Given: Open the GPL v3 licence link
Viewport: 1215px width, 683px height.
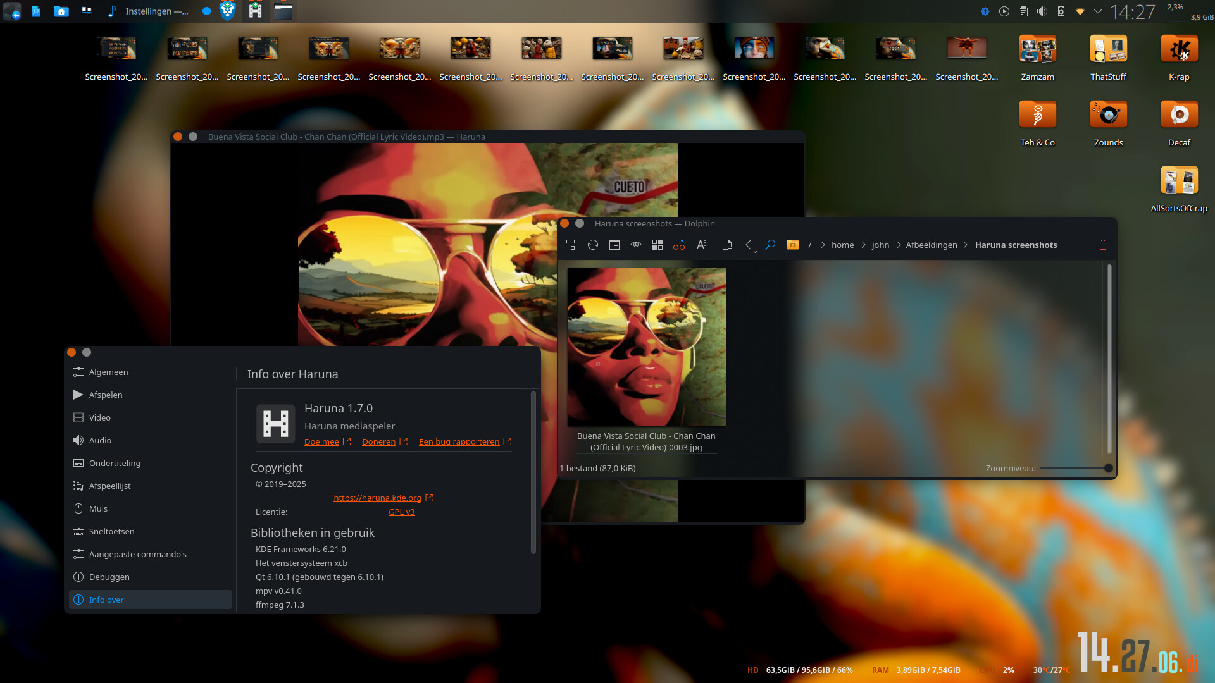Looking at the screenshot, I should click(x=401, y=512).
